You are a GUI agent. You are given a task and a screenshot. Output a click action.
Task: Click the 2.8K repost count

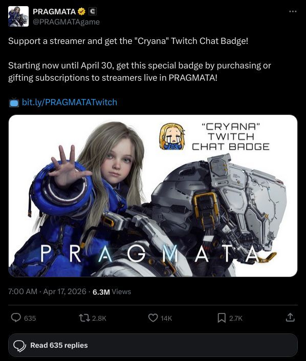point(99,318)
